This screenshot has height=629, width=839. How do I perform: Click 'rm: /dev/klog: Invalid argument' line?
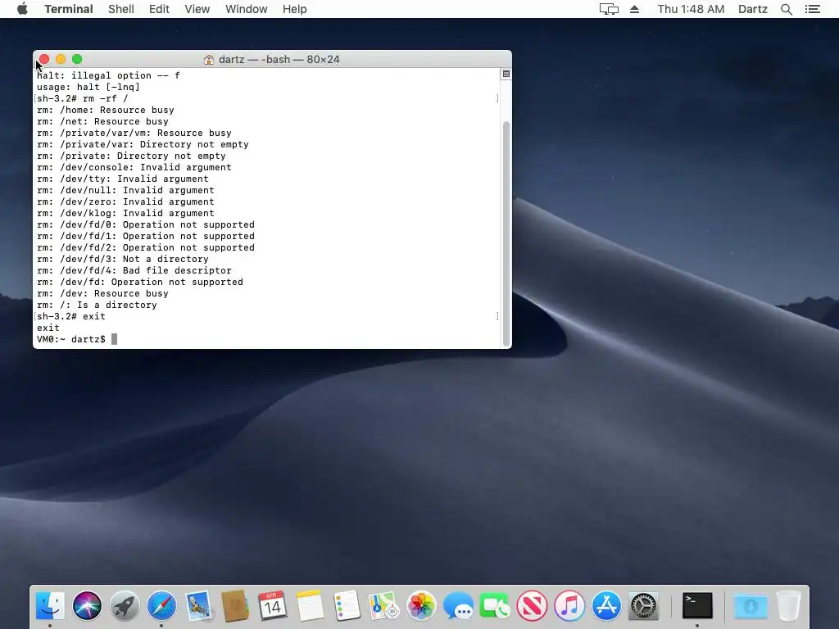click(125, 214)
